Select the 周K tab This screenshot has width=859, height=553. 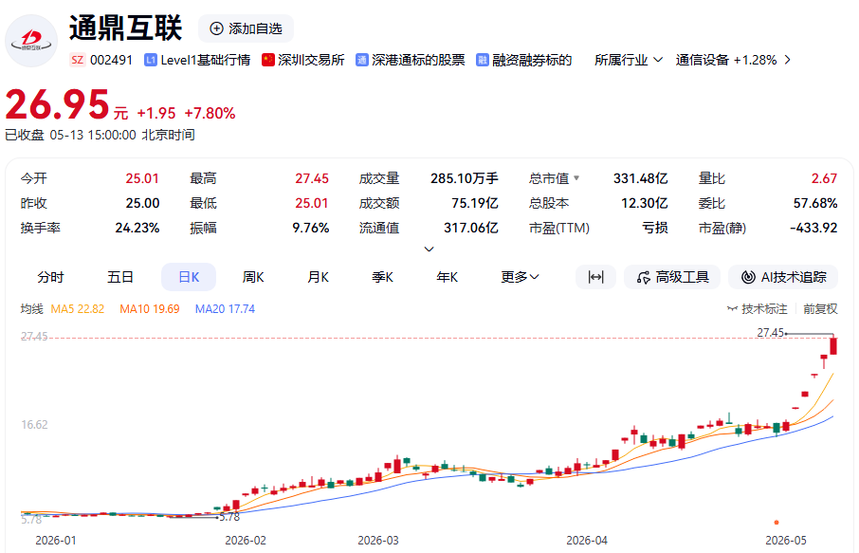coord(253,277)
